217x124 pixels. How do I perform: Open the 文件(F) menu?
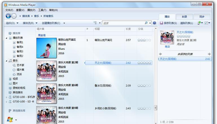pos(9,10)
